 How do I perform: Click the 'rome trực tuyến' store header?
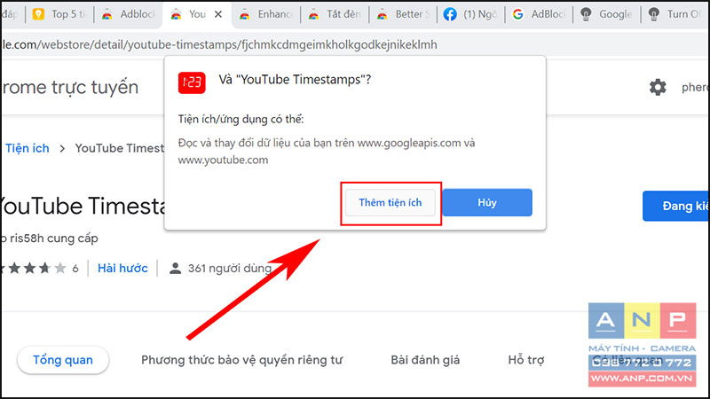point(70,87)
